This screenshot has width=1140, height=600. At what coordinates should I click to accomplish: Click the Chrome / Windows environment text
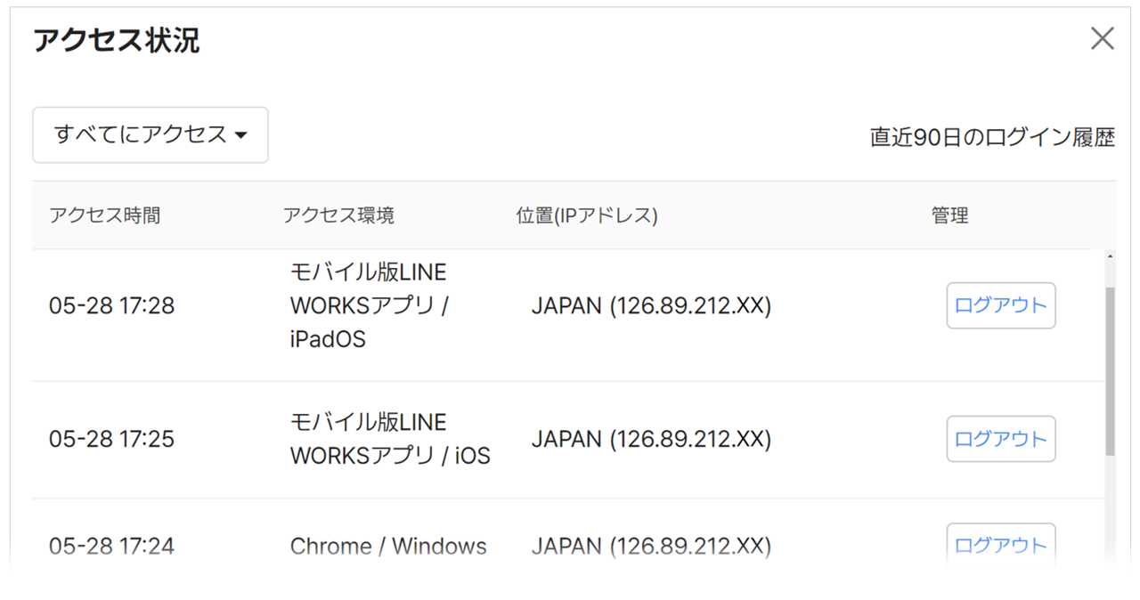point(388,546)
